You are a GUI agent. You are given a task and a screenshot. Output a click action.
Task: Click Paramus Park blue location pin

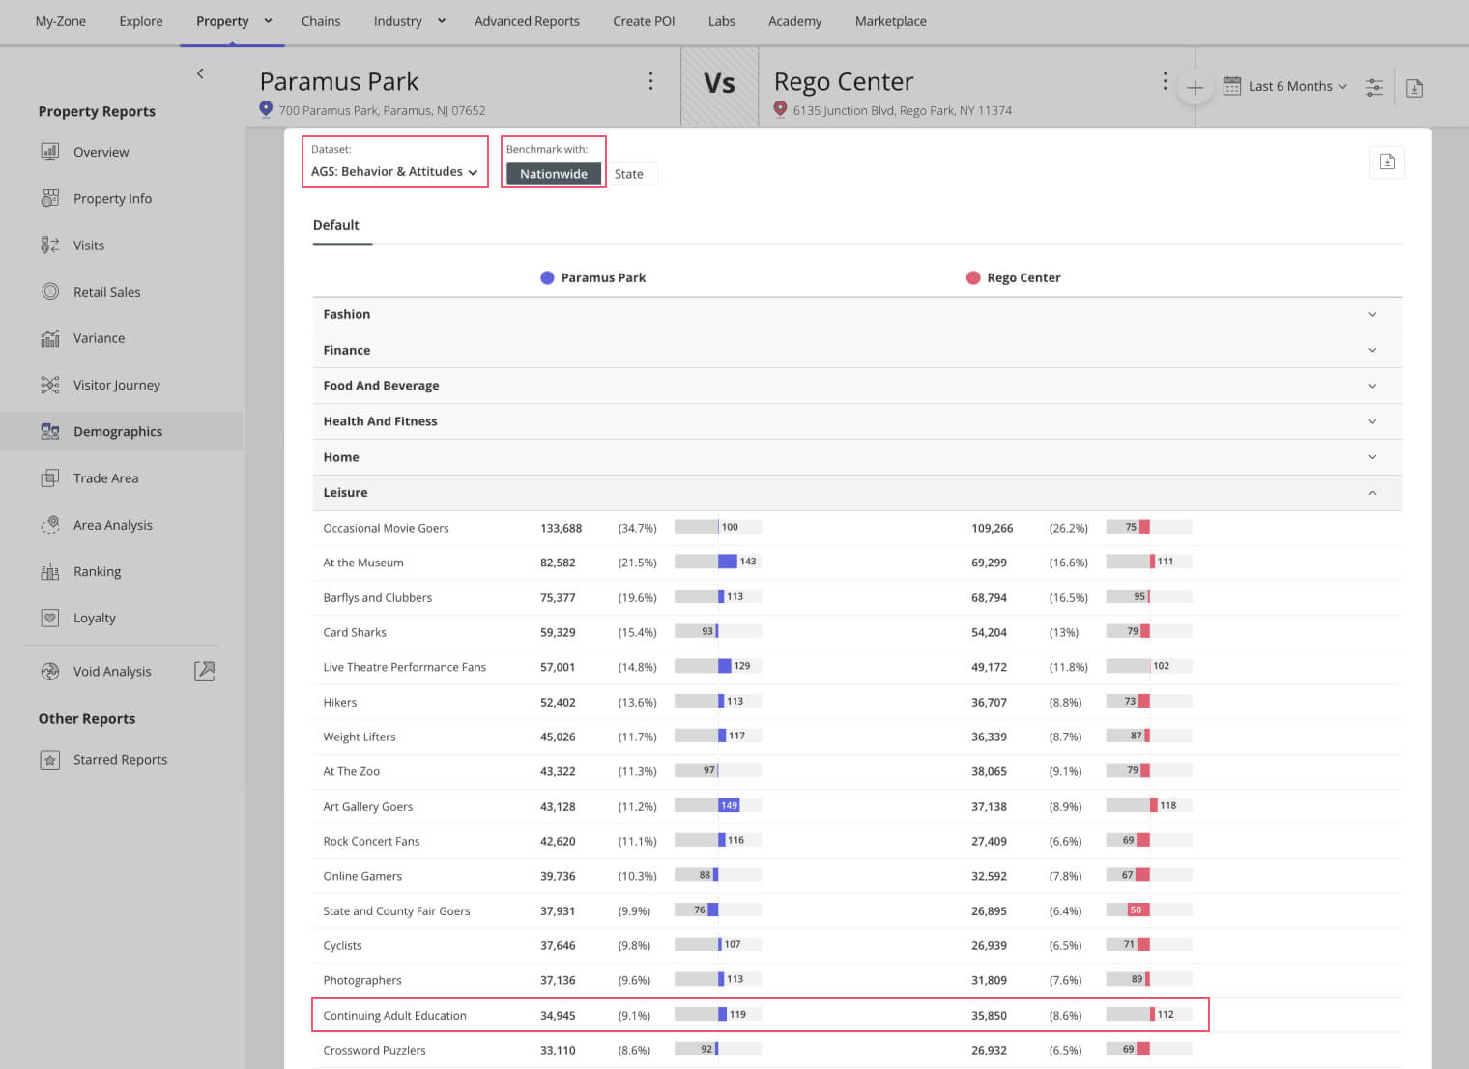click(266, 109)
